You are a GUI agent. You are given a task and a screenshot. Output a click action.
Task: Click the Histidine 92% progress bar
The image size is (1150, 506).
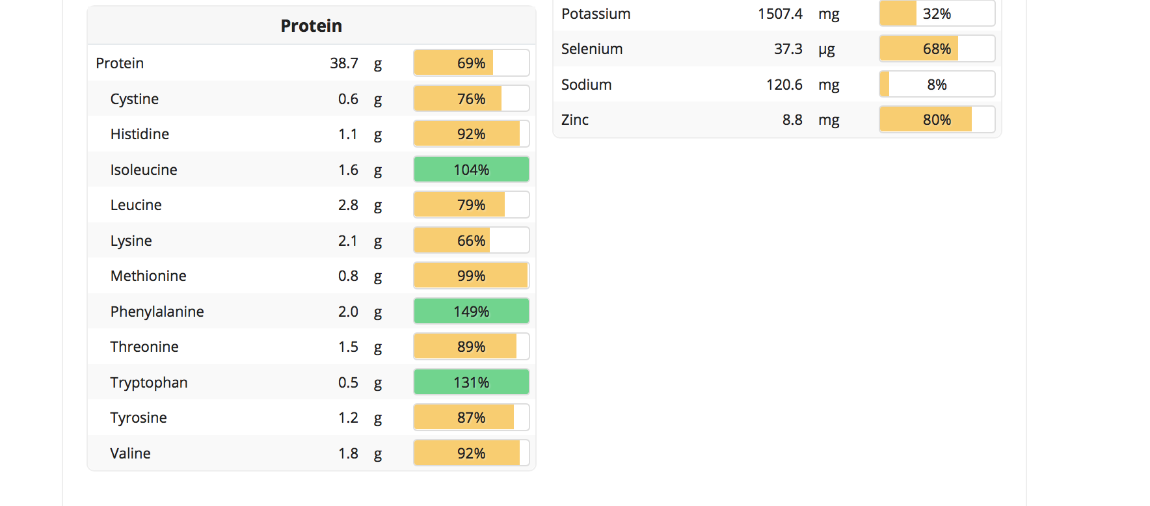point(471,134)
